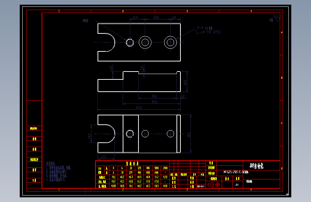Select the 20.0 hole spacing dimension

click(156, 18)
